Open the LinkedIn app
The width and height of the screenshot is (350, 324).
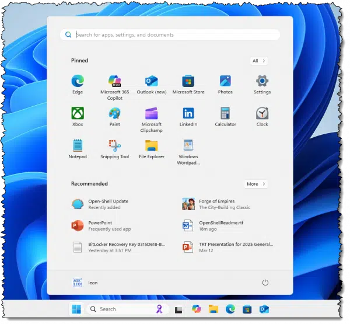click(188, 117)
